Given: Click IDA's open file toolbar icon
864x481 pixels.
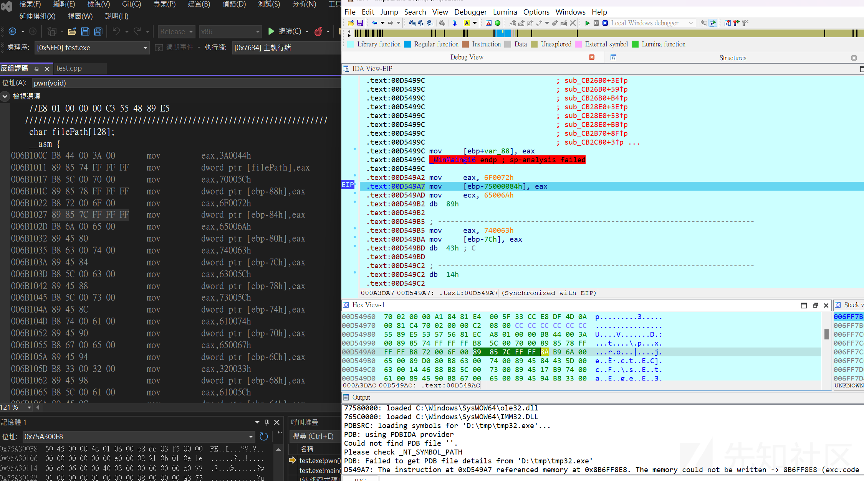Looking at the screenshot, I should pyautogui.click(x=351, y=23).
